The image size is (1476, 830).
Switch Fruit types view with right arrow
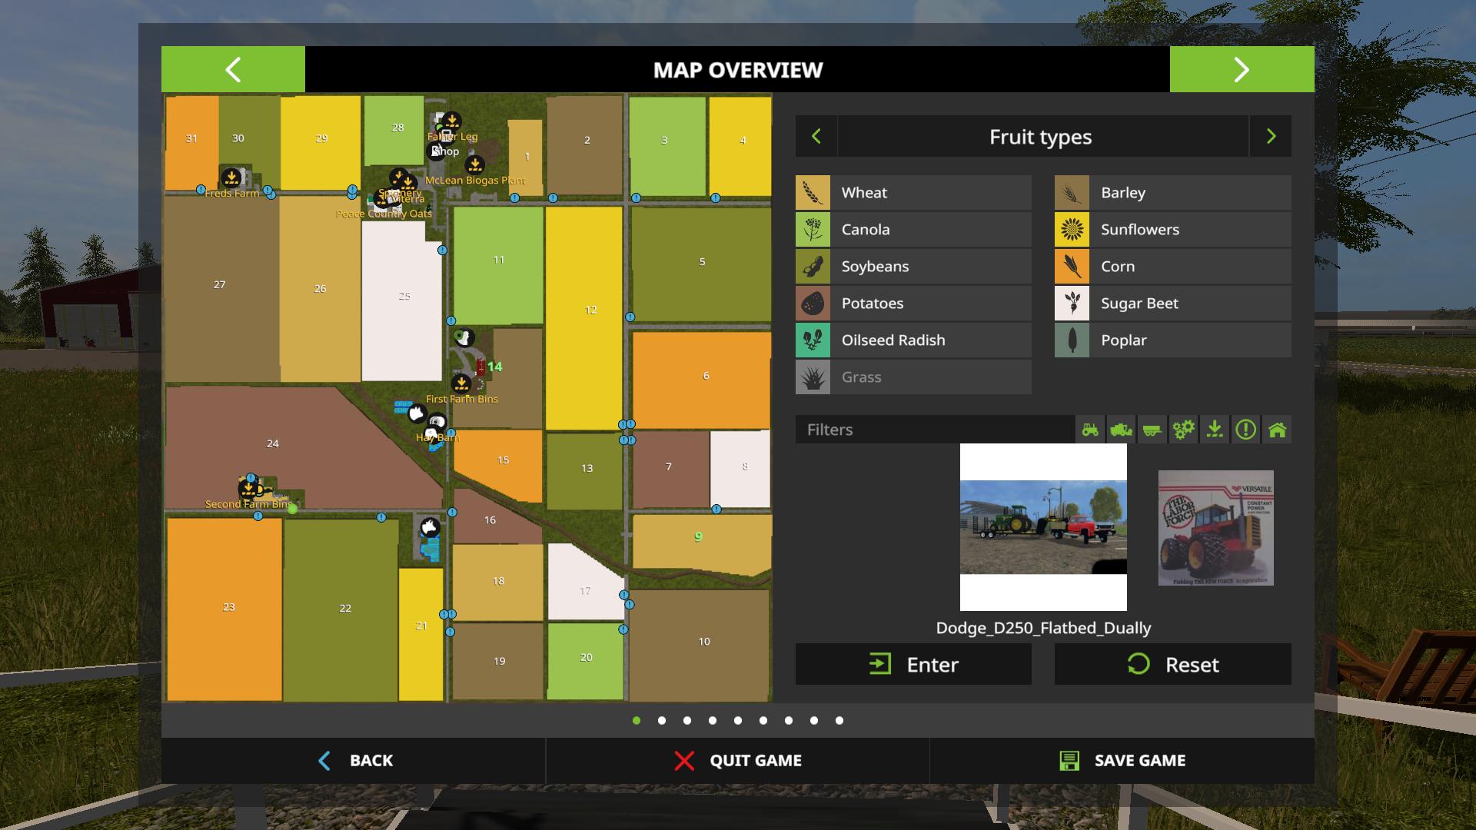point(1271,137)
